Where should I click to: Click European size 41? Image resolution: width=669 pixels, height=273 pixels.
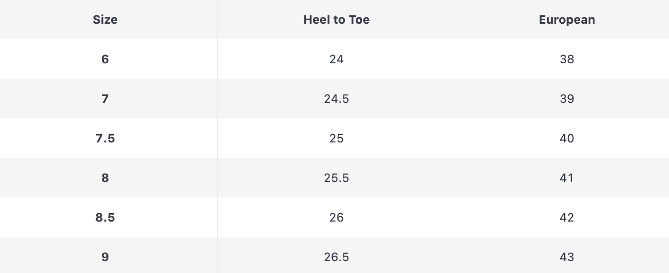pyautogui.click(x=567, y=178)
